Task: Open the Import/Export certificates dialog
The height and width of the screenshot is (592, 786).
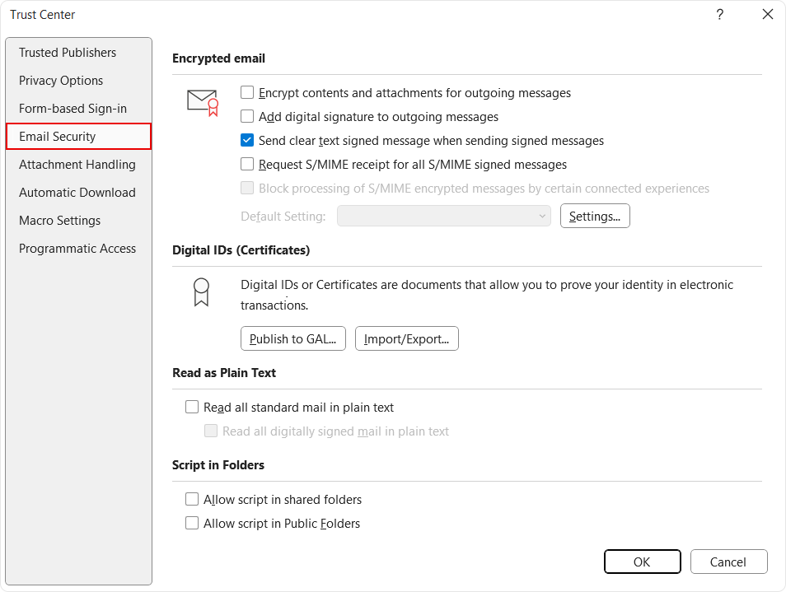Action: (x=406, y=338)
